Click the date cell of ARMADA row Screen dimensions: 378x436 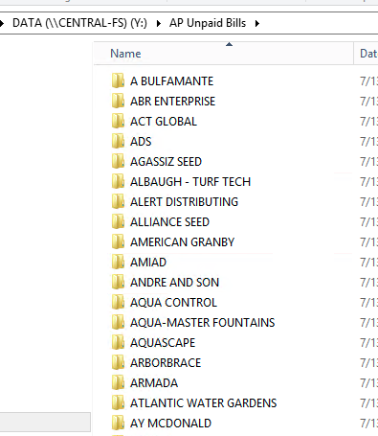[369, 383]
